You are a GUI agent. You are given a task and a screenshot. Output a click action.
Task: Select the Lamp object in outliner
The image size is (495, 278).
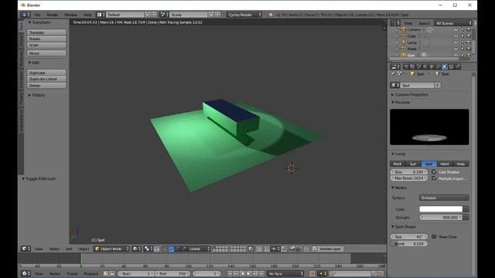click(x=411, y=42)
